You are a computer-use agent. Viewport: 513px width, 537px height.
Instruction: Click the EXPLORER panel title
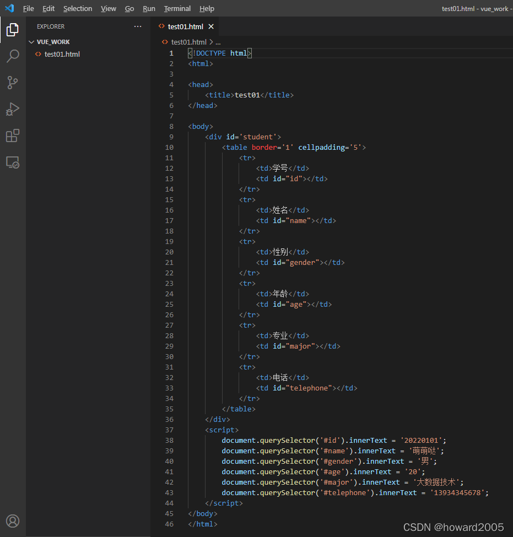pyautogui.click(x=51, y=26)
